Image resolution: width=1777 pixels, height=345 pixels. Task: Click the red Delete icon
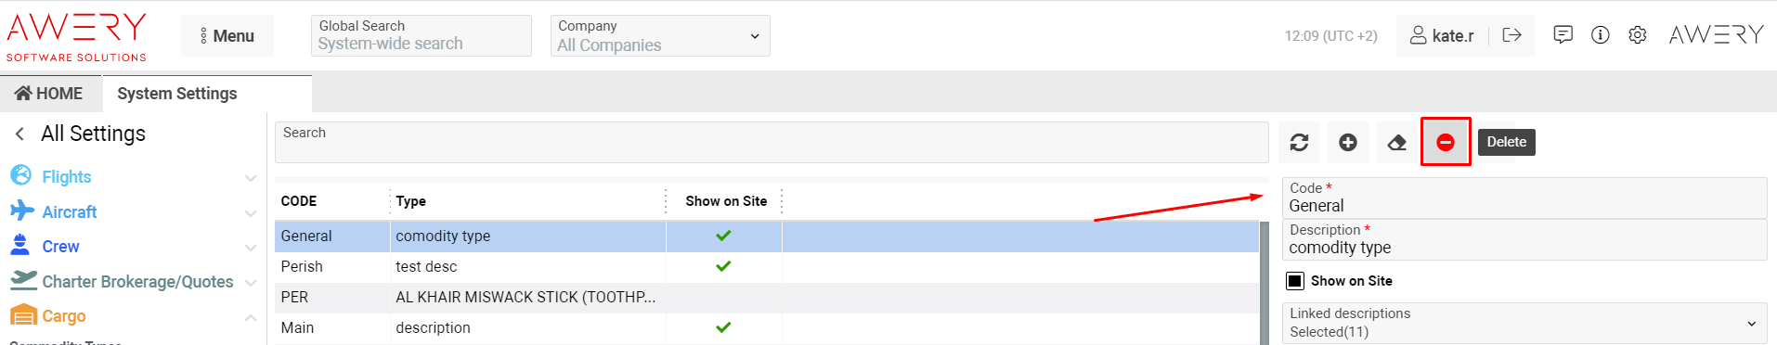[x=1445, y=142]
